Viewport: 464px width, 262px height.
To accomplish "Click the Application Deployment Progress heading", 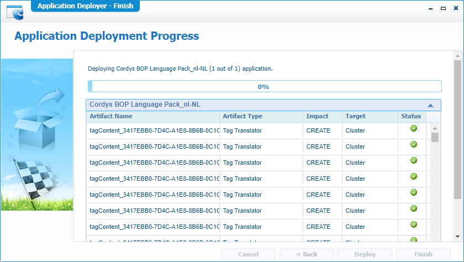I will point(107,36).
